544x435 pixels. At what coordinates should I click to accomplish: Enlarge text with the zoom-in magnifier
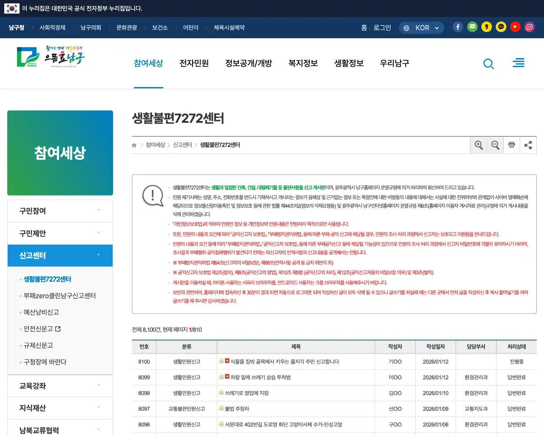[x=479, y=145]
